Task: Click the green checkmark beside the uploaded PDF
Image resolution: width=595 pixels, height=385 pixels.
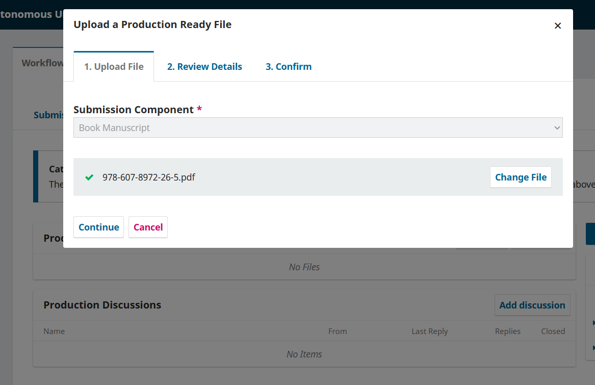Action: 89,177
